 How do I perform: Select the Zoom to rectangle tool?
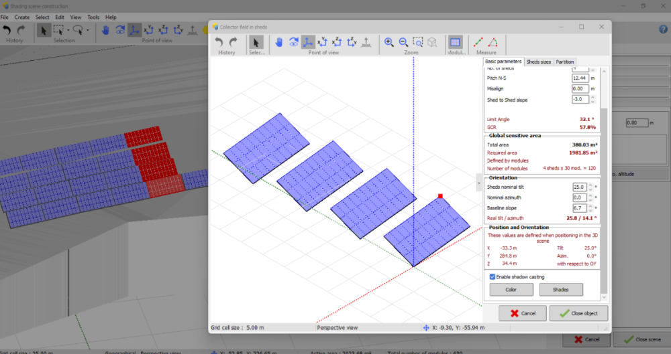[x=418, y=42]
